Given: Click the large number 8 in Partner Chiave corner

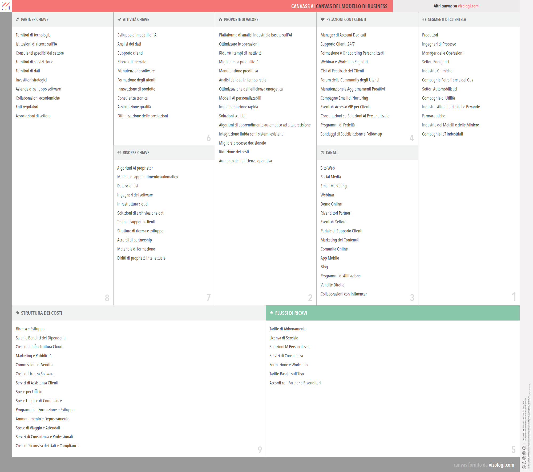Looking at the screenshot, I should point(107,298).
